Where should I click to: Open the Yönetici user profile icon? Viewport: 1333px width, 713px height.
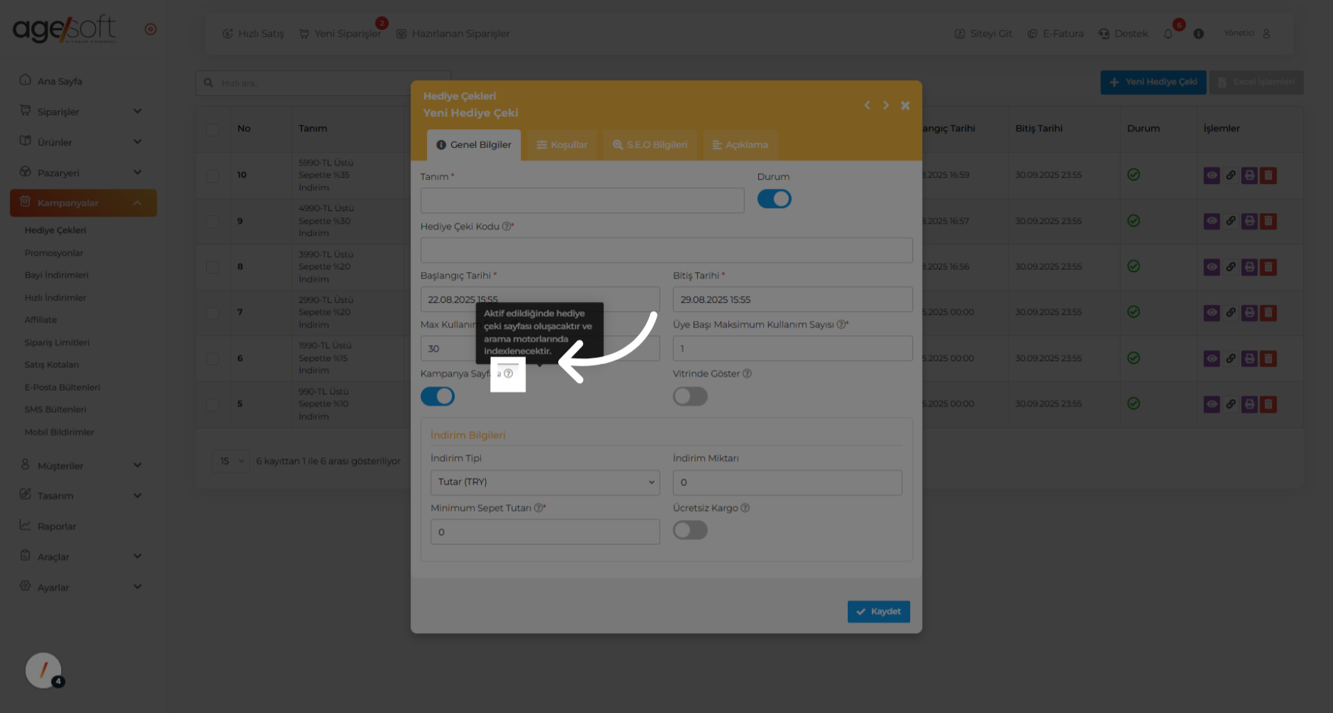click(1266, 33)
